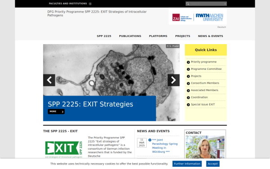Viewport: 270px width, 169px height.
Task: Open the News & Events menu
Action: point(211,36)
